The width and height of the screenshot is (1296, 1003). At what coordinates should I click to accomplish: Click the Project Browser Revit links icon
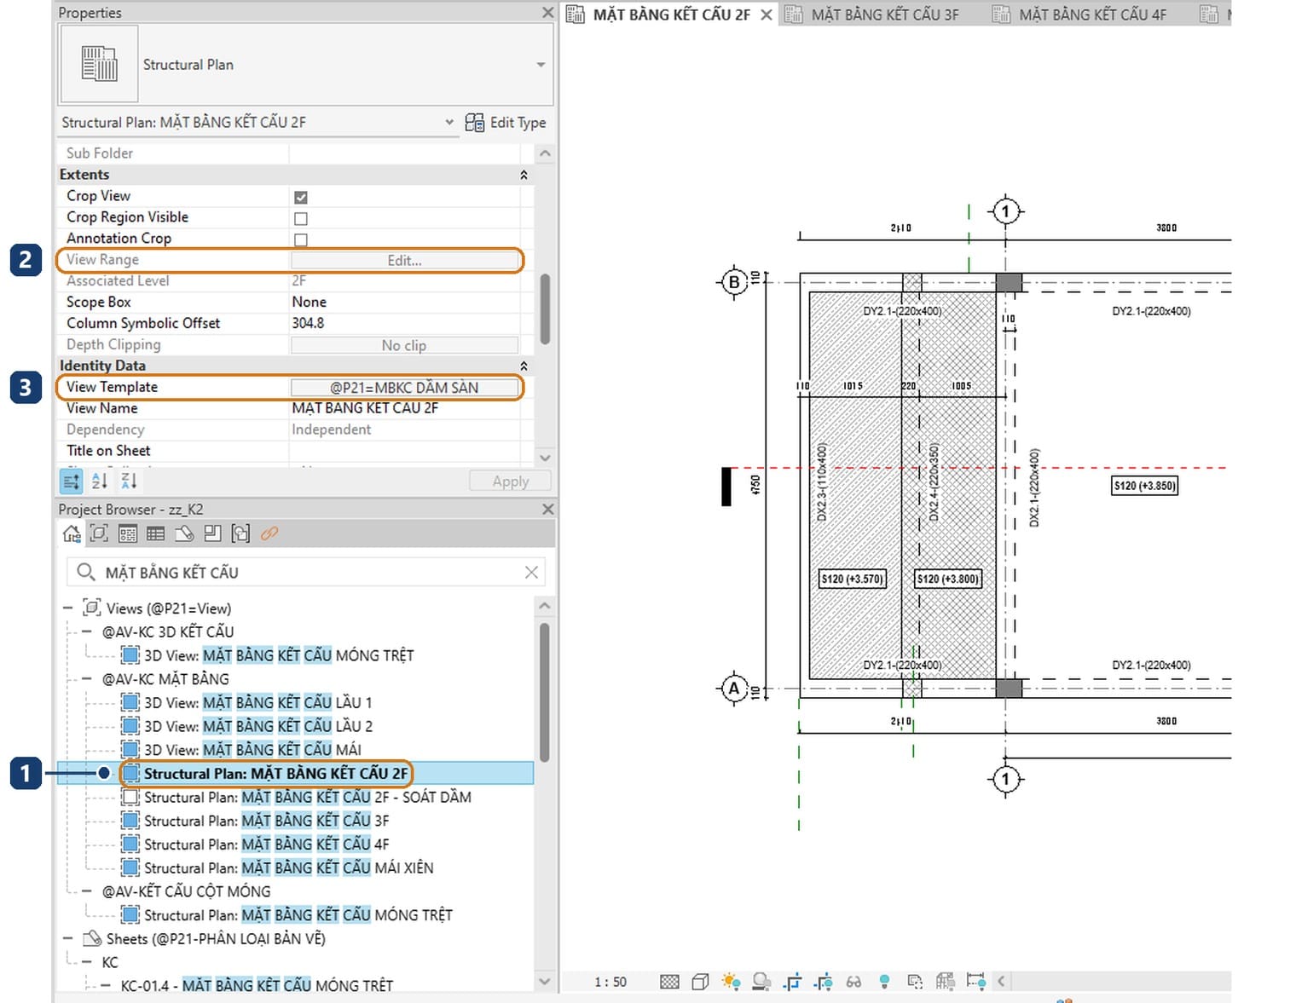[x=269, y=533]
